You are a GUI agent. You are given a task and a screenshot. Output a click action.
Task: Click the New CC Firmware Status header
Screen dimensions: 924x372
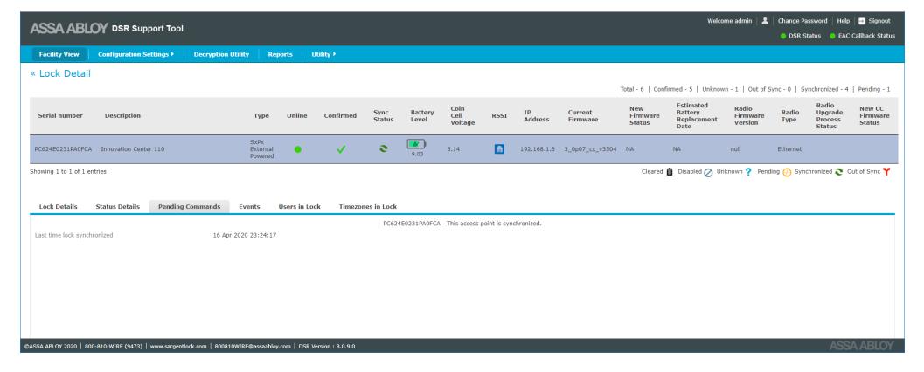tap(874, 115)
